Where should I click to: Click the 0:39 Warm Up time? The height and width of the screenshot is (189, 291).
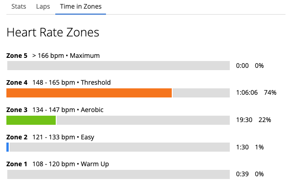(243, 174)
